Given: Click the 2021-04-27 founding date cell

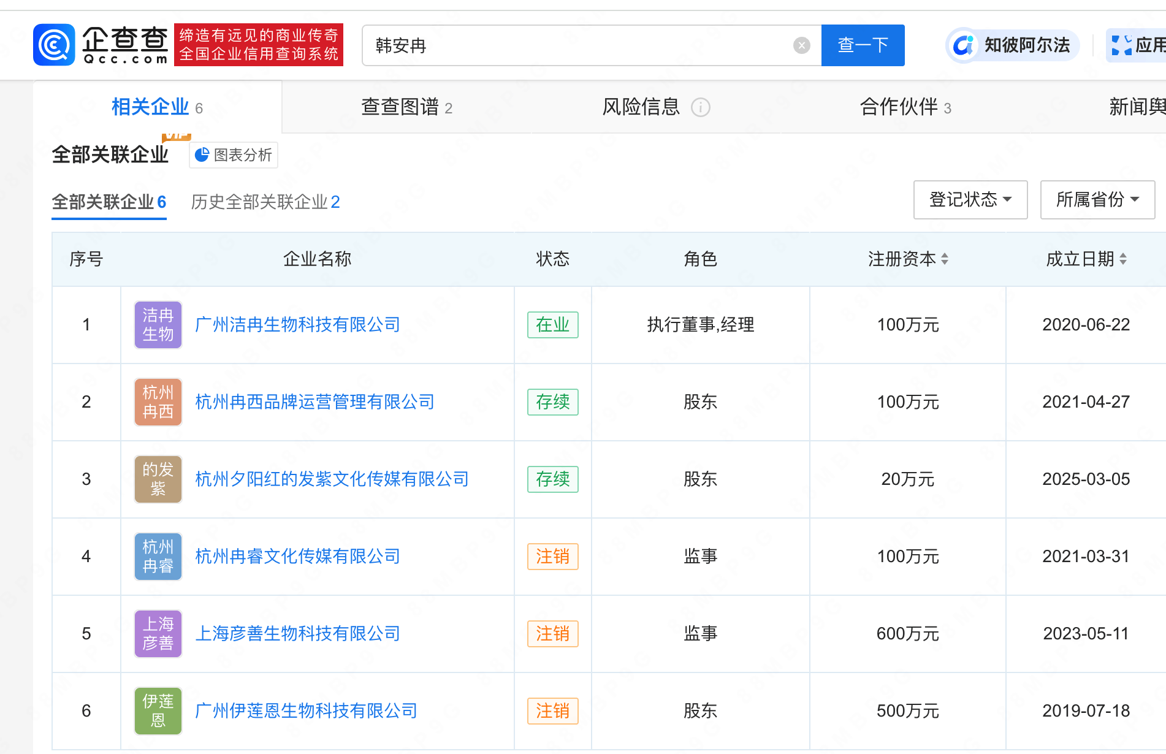Looking at the screenshot, I should (x=1086, y=402).
